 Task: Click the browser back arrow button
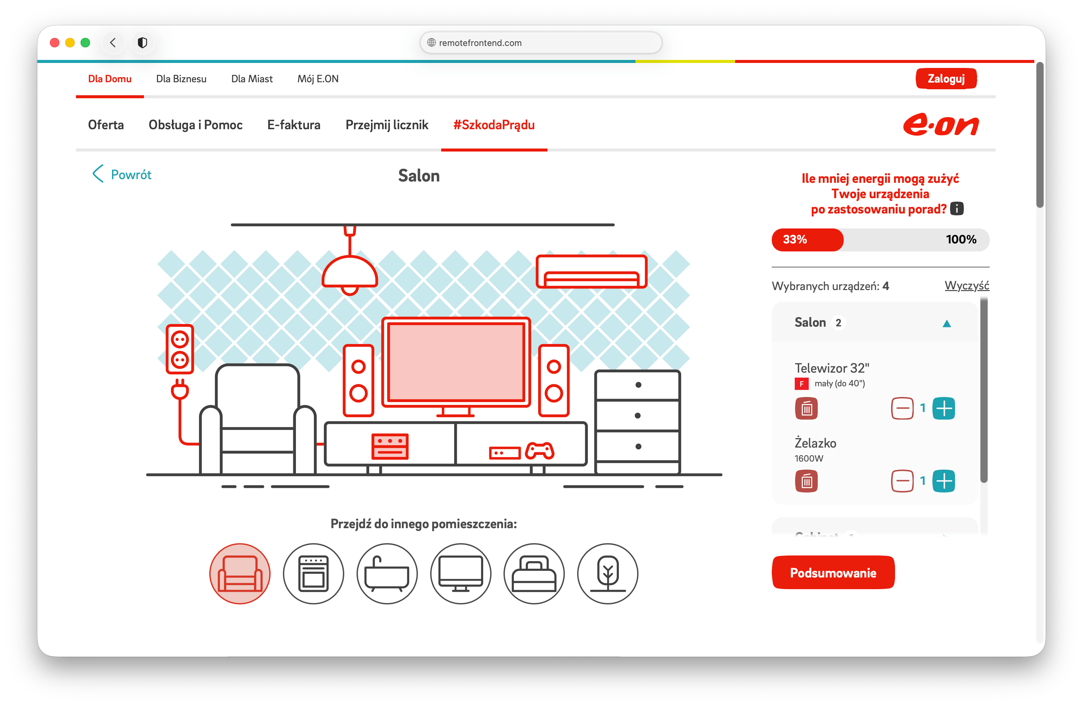113,43
